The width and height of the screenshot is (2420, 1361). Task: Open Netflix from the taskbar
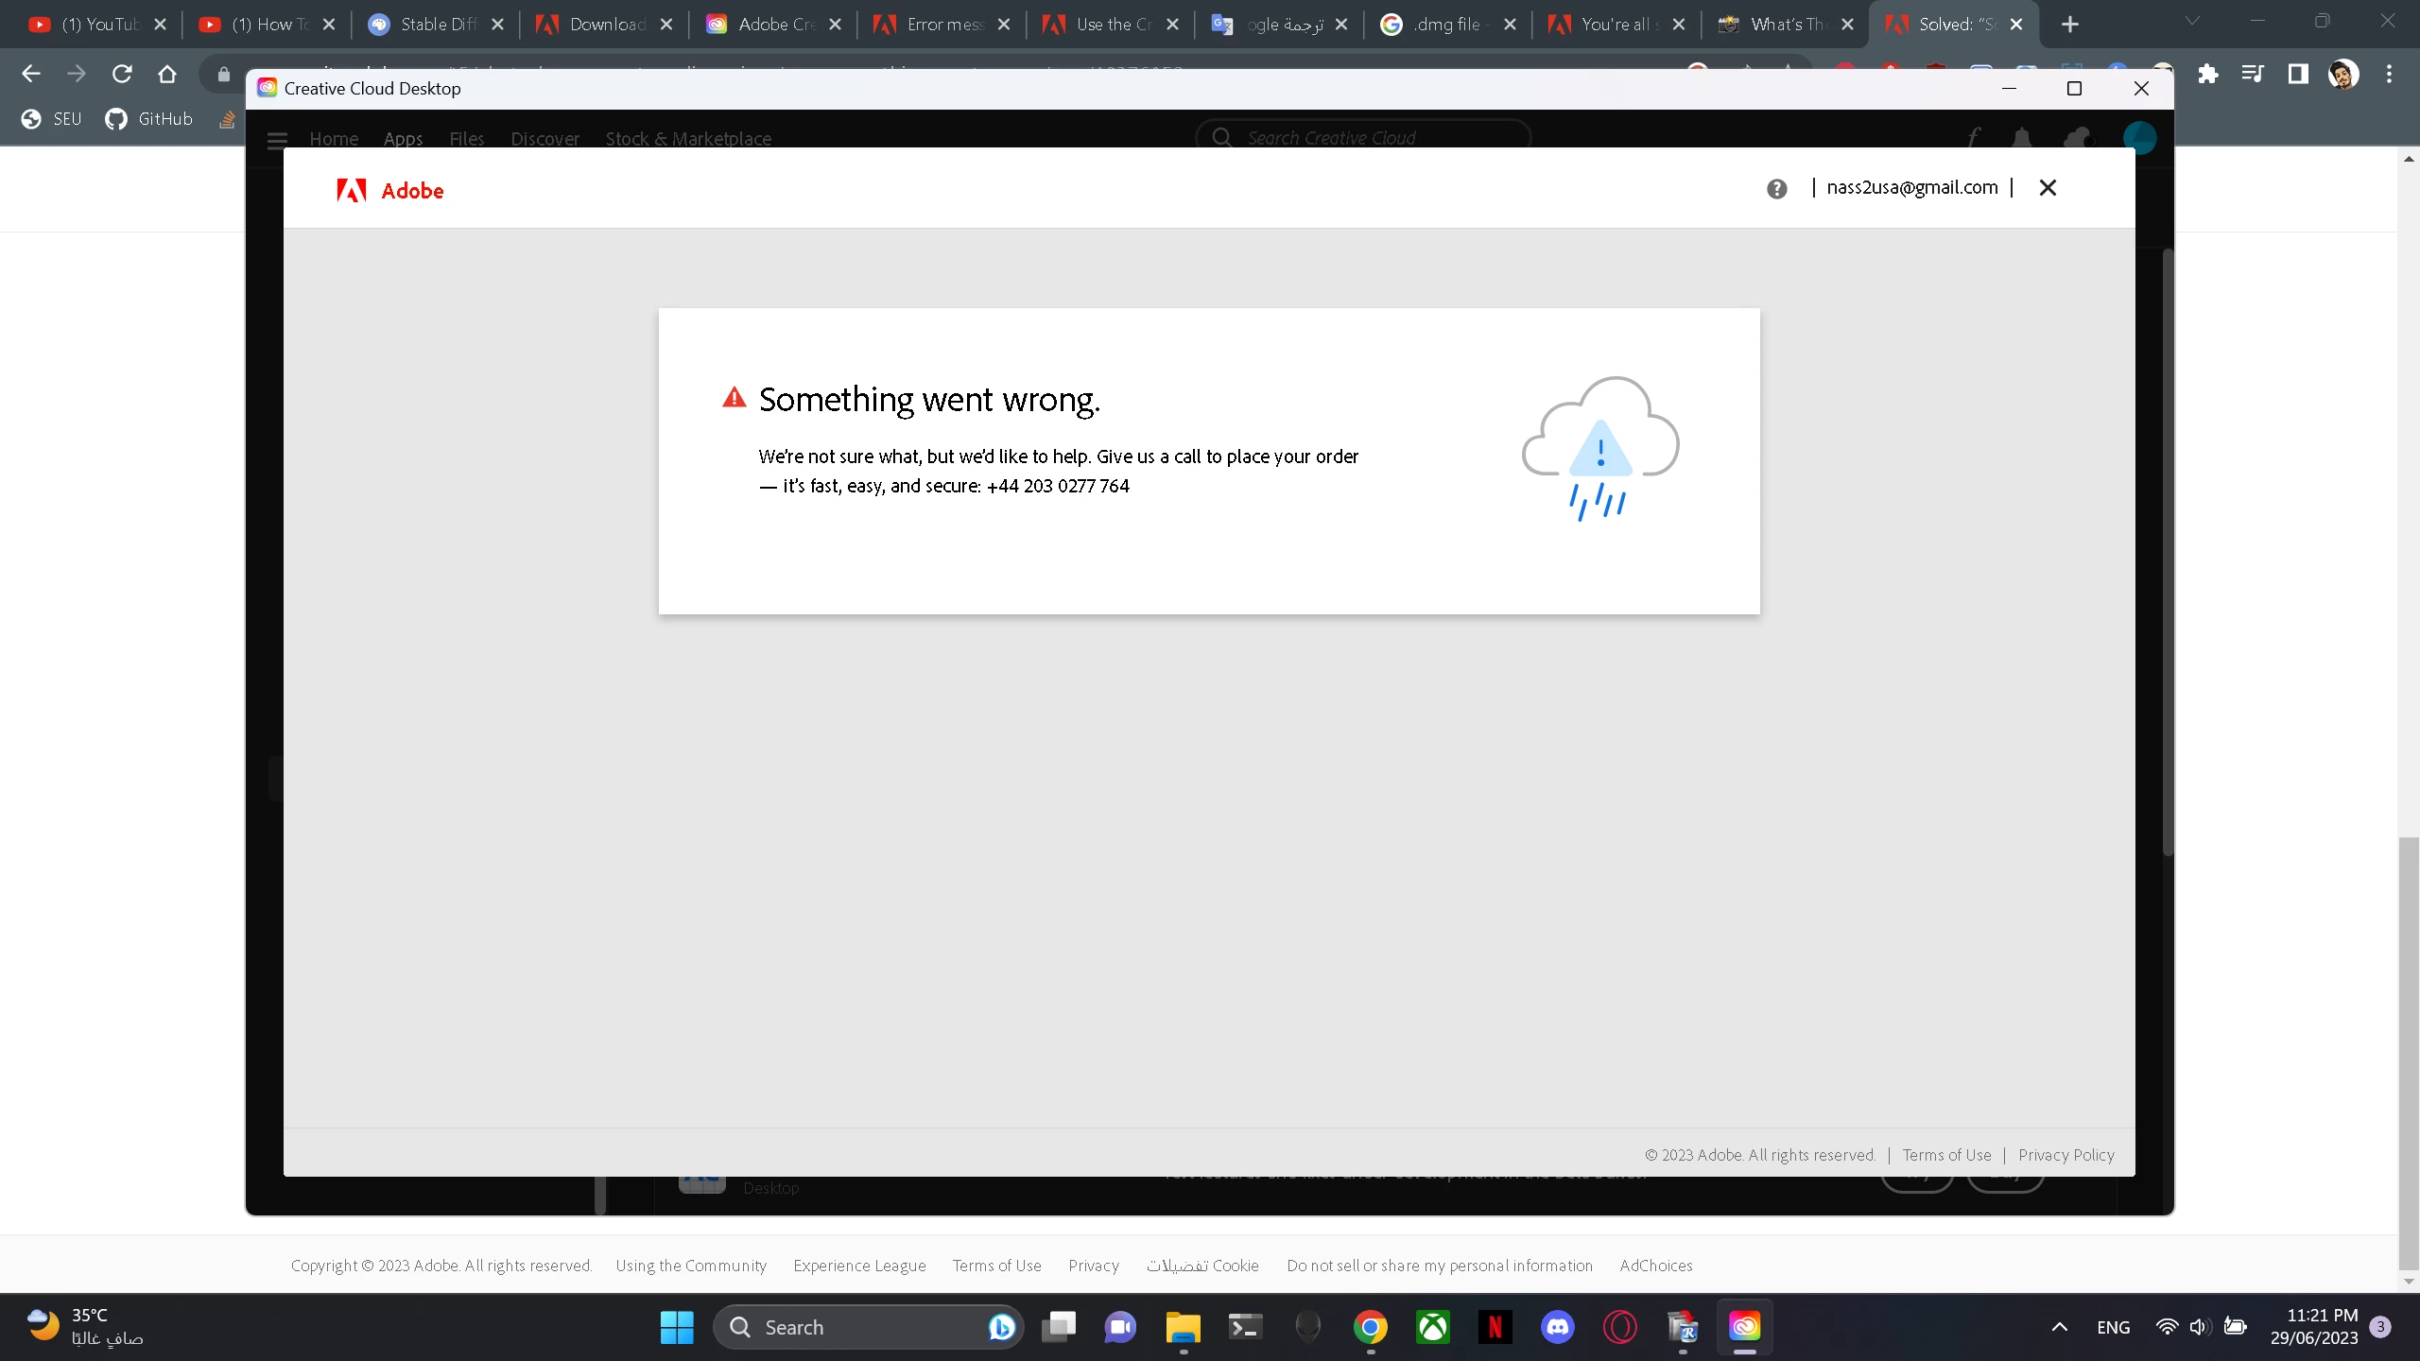pos(1495,1327)
